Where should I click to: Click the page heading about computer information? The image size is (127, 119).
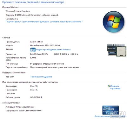tap(33, 2)
